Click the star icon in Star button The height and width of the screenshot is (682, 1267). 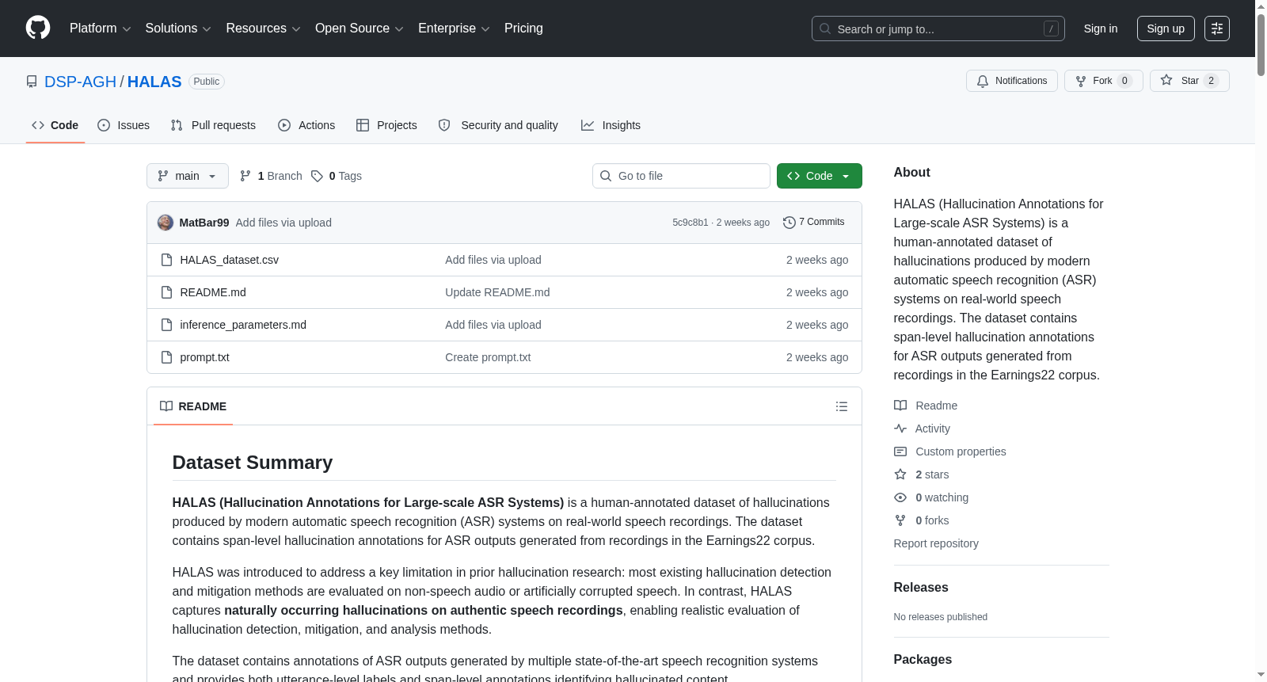click(x=1166, y=80)
